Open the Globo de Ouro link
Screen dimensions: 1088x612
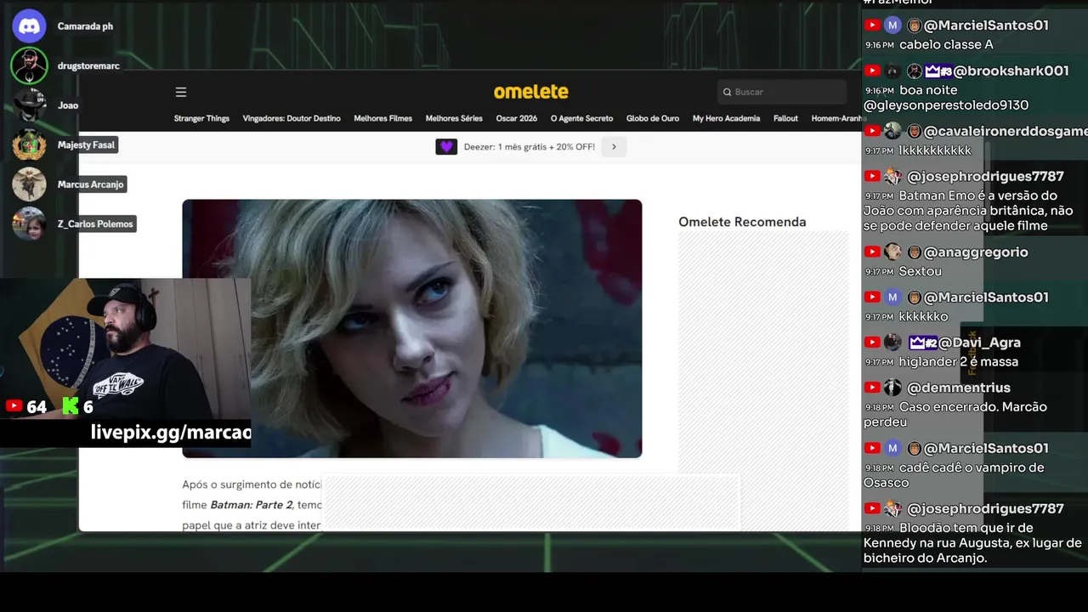tap(653, 118)
